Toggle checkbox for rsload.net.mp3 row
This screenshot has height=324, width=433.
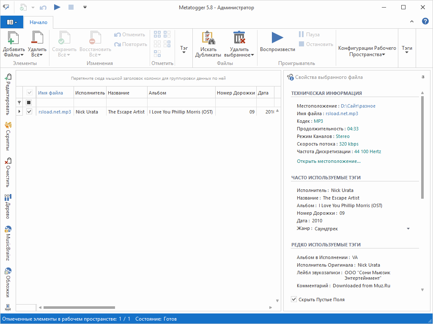pyautogui.click(x=29, y=112)
